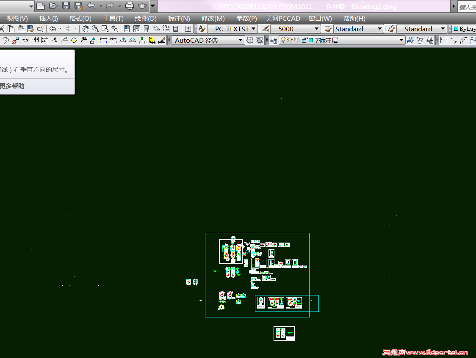Open the DesignCenter icon
Viewport: 476px width, 358px height.
(137, 29)
